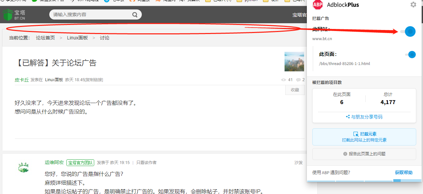Click the 麻烦详细描述下。 reply line
Viewport: 423px width, 194px height.
click(65, 183)
